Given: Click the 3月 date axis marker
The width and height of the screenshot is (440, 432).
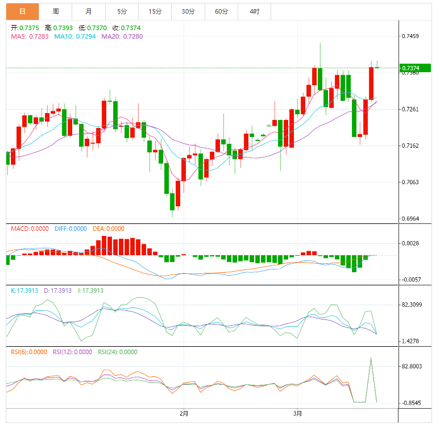Looking at the screenshot, I should click(x=298, y=413).
